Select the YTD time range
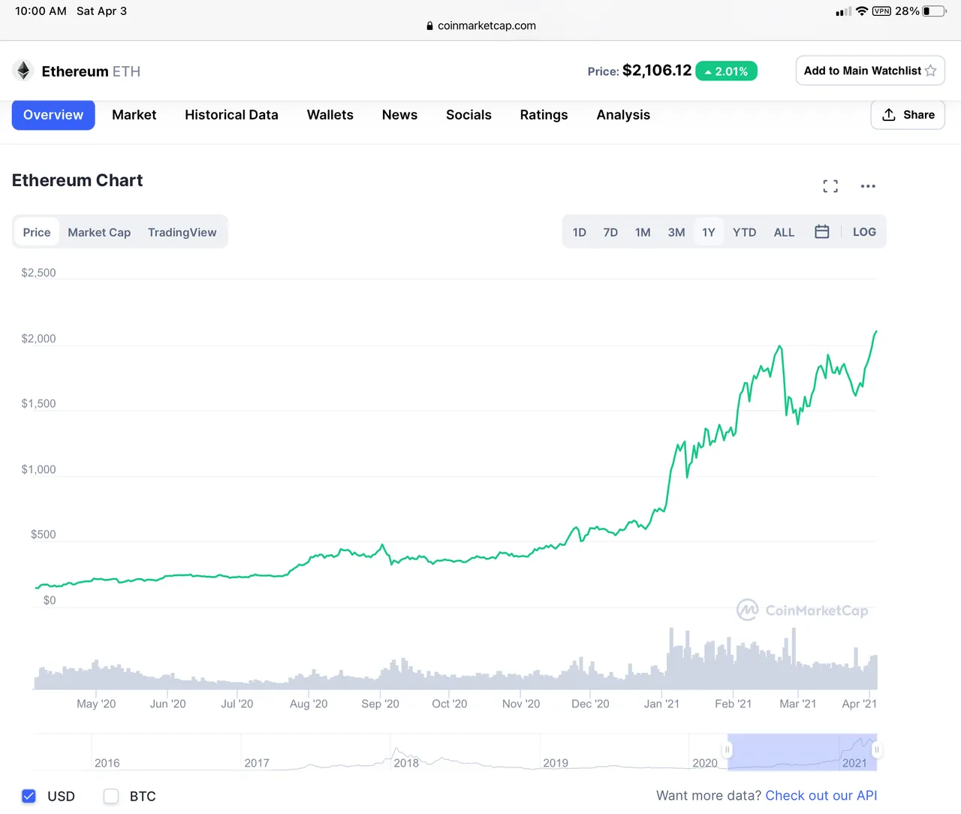Image resolution: width=961 pixels, height=814 pixels. pyautogui.click(x=745, y=232)
